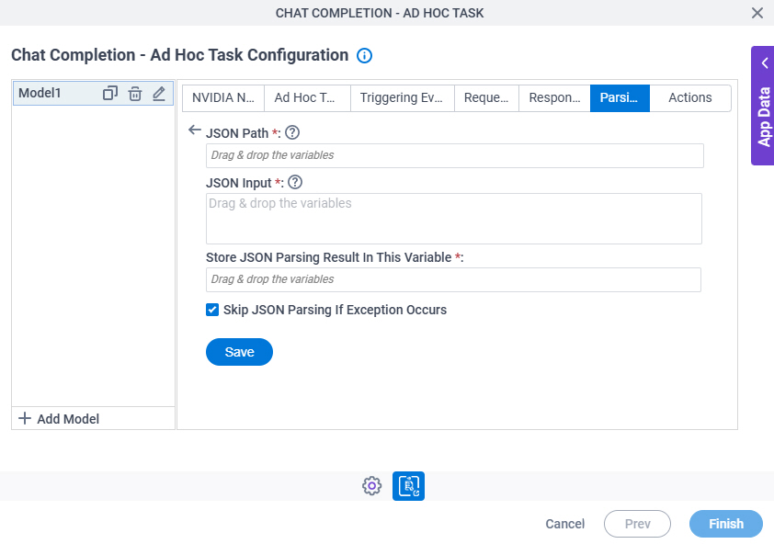
Task: Switch to the Actions tab
Action: (690, 97)
